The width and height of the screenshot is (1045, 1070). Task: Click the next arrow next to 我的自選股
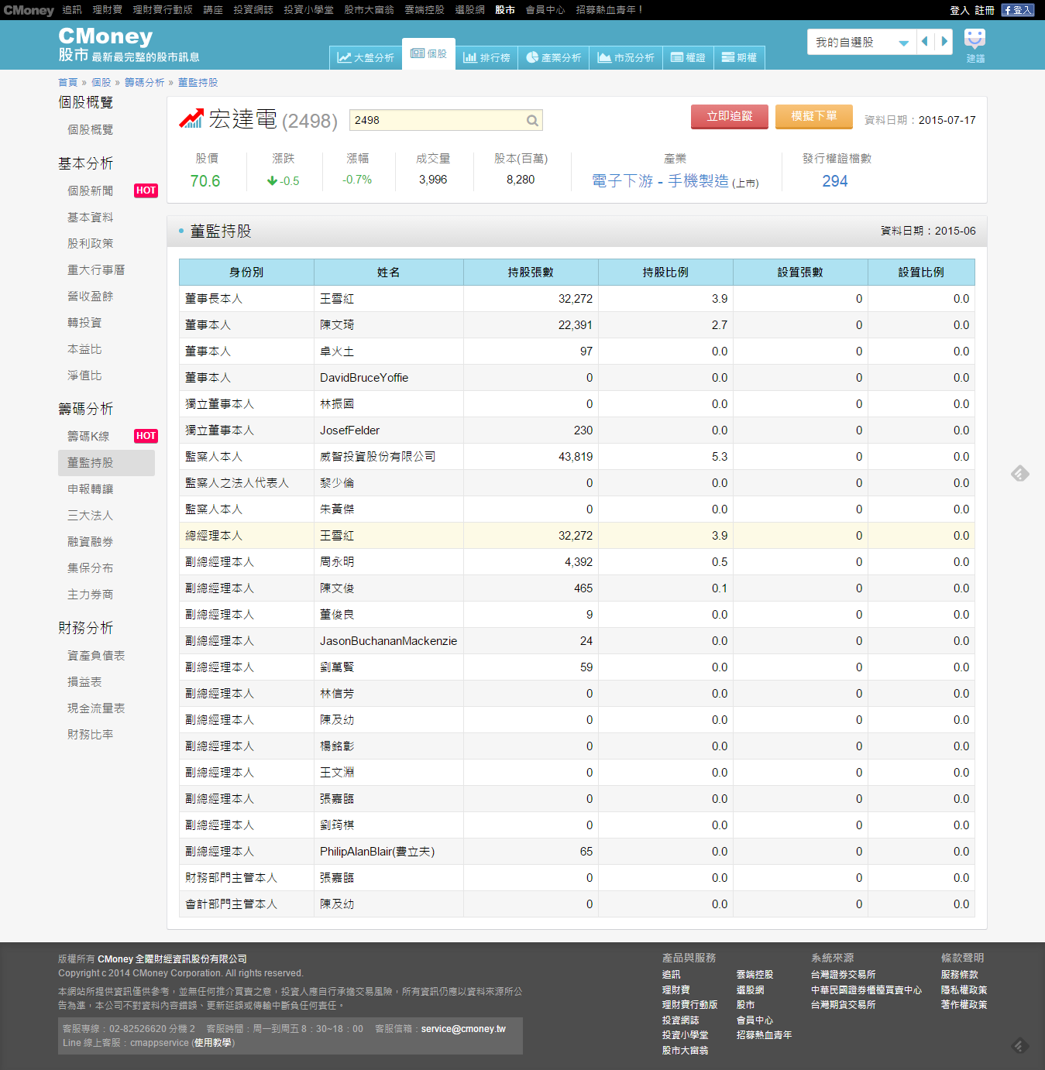944,42
